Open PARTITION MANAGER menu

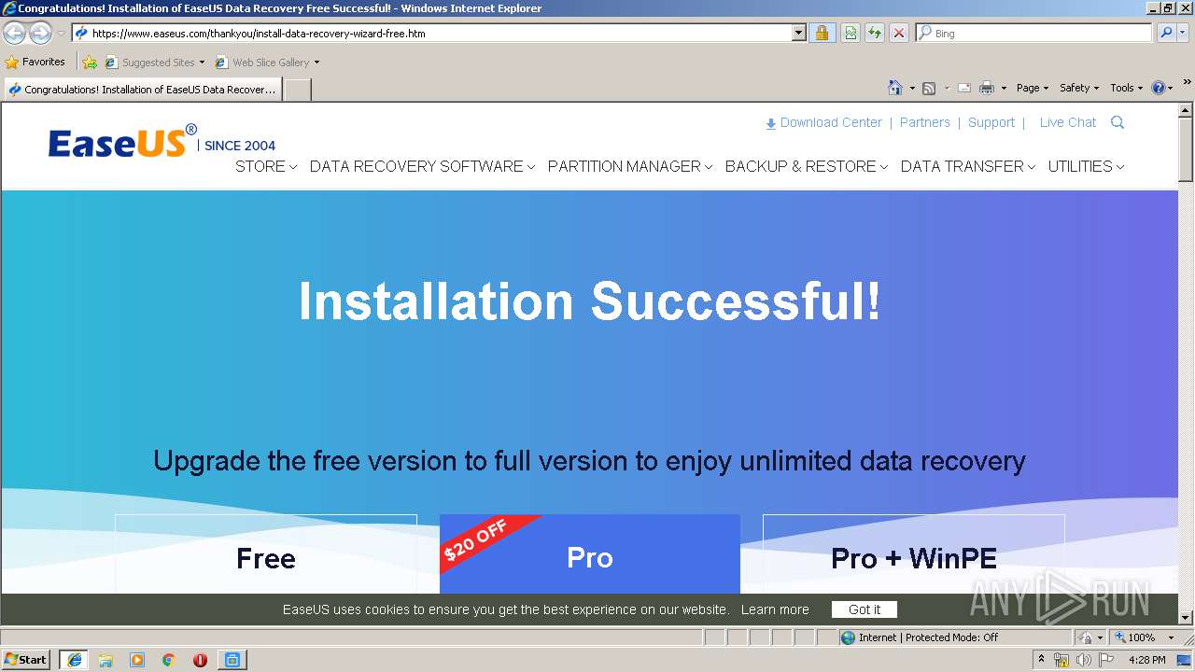[630, 166]
